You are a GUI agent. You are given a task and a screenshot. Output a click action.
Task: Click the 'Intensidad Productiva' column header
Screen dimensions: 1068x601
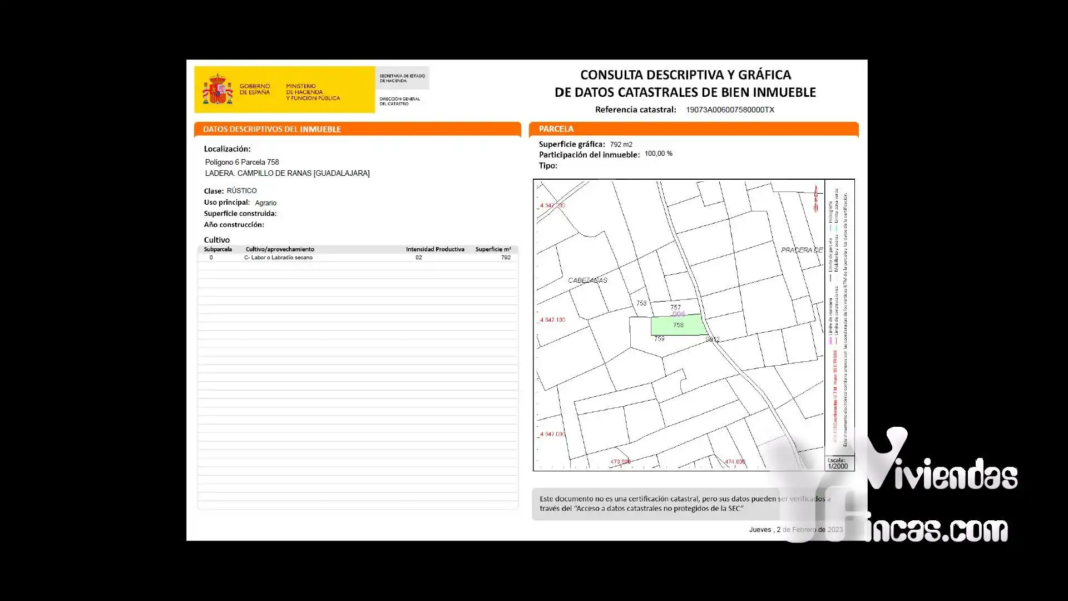(435, 249)
